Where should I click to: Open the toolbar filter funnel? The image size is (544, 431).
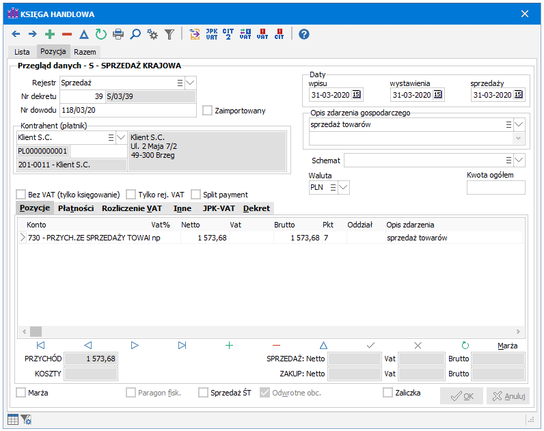tap(169, 34)
